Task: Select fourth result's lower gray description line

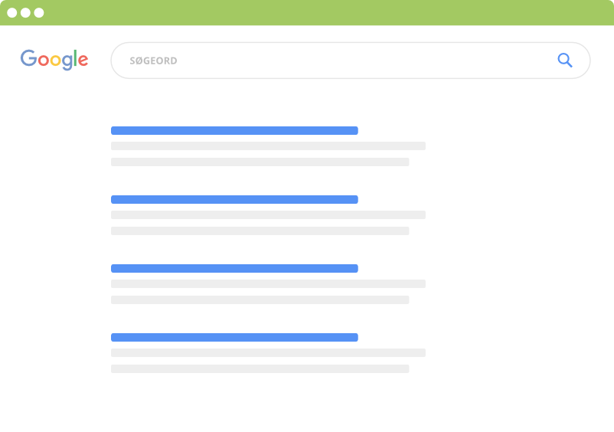Action: pos(260,368)
